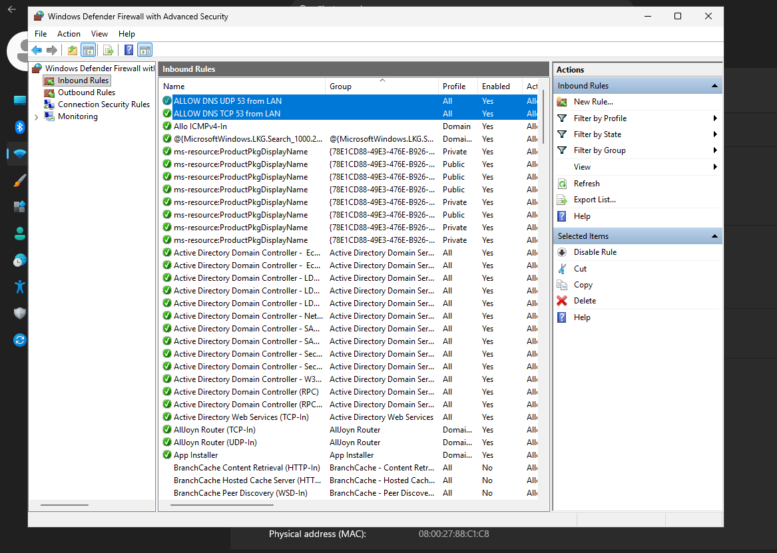Image resolution: width=777 pixels, height=553 pixels.
Task: Click Refresh in the Actions pane
Action: [587, 184]
